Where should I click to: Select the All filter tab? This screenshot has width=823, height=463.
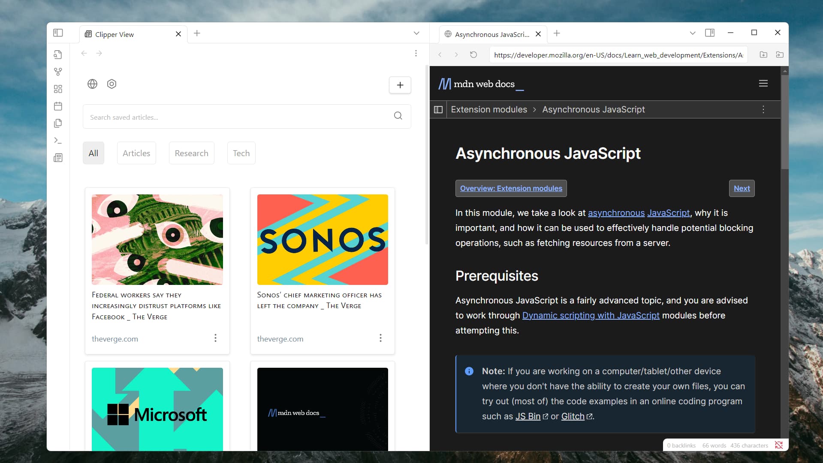93,153
